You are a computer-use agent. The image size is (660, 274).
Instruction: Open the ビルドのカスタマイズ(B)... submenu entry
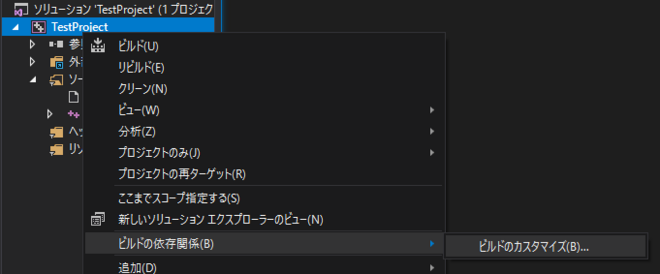(533, 247)
